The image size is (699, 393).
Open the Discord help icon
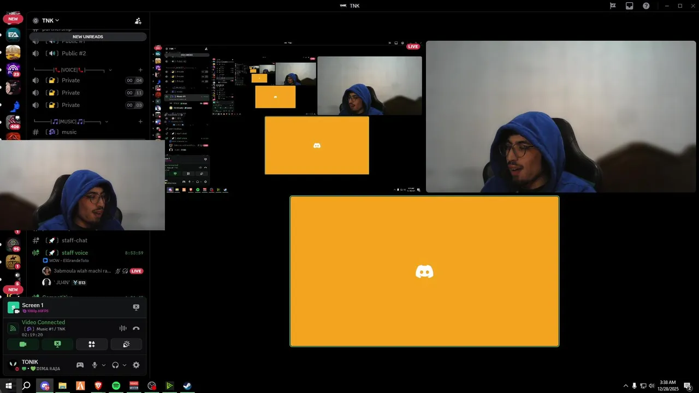[x=646, y=6]
